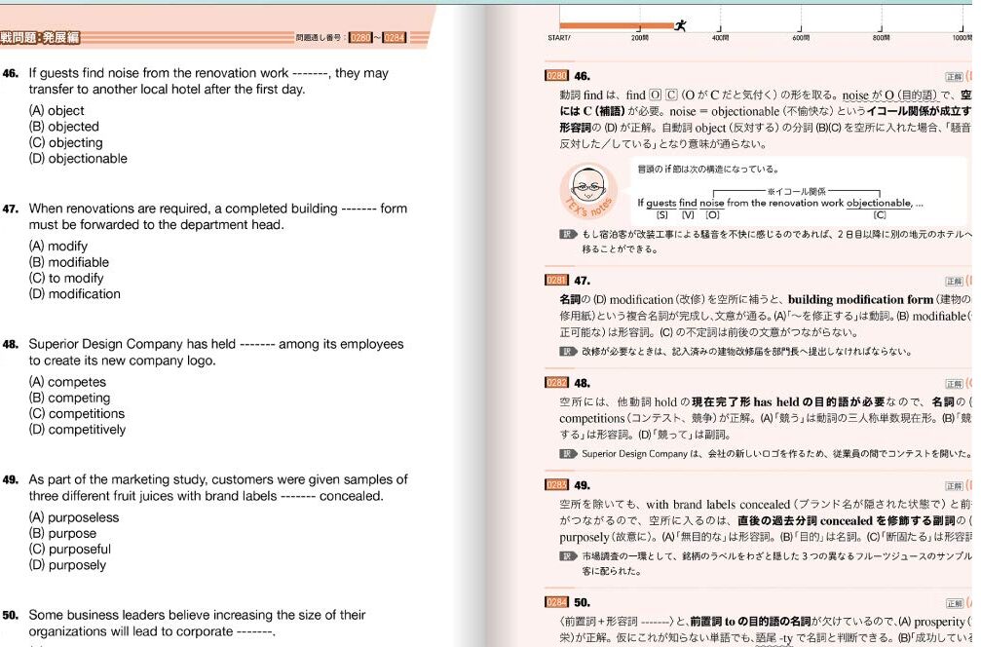Image resolution: width=981 pixels, height=647 pixels.
Task: Click the 正解 label on explanation 46
Action: pos(954,77)
